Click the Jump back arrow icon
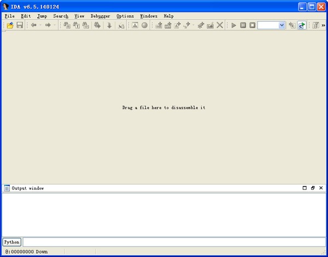Image resolution: width=328 pixels, height=257 pixels. coord(34,26)
